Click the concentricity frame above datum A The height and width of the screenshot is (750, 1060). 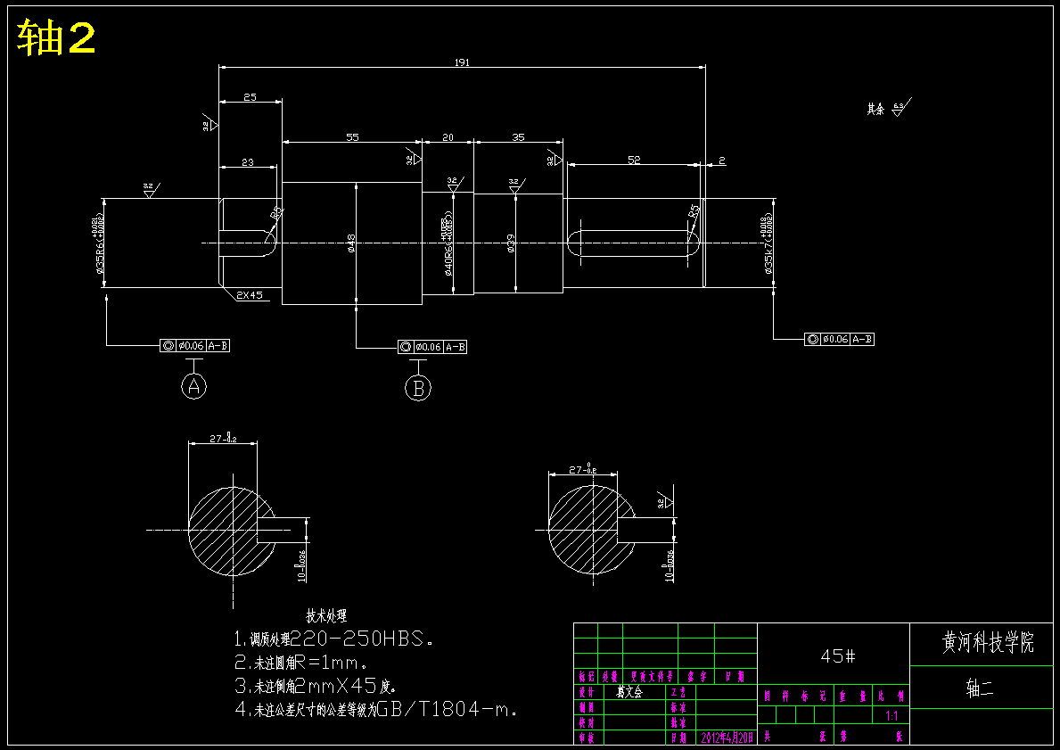point(194,346)
